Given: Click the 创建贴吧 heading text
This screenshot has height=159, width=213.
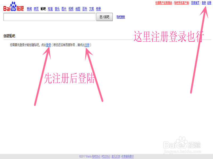Looking at the screenshot, I should click(9, 36).
